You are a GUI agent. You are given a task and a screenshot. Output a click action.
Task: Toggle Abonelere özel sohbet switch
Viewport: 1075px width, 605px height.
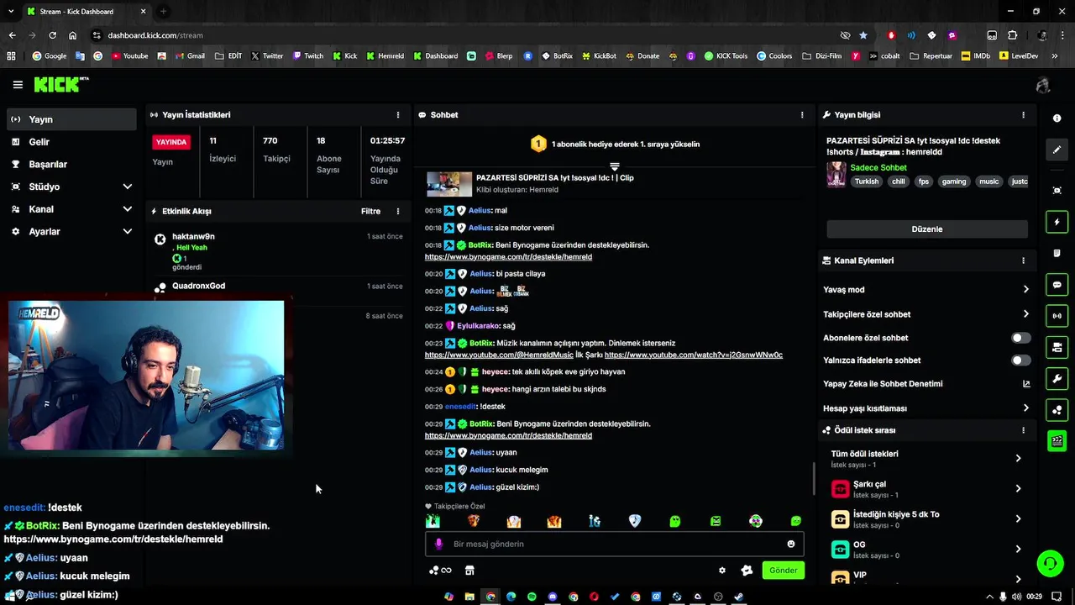click(1020, 338)
